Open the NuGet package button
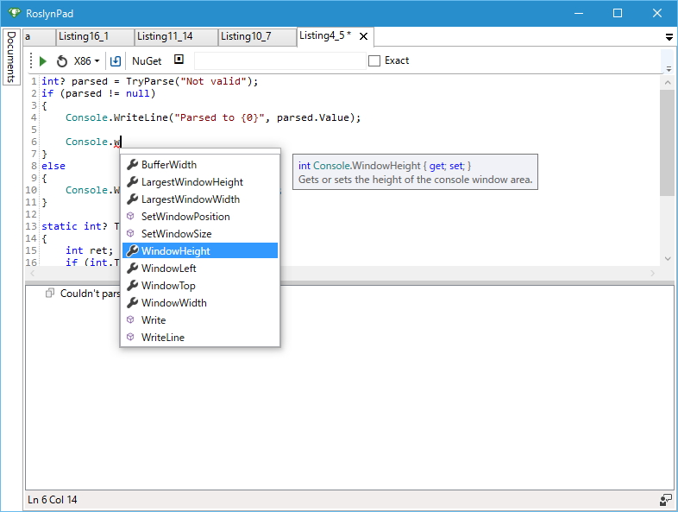 [147, 61]
